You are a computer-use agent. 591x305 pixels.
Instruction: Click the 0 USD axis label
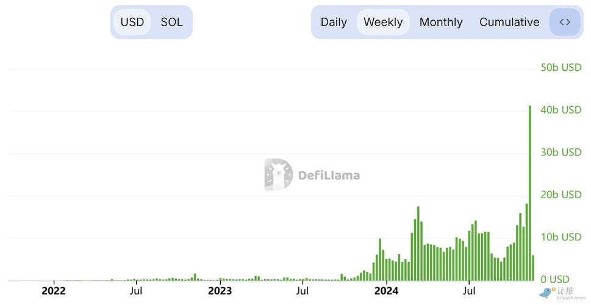pyautogui.click(x=555, y=279)
